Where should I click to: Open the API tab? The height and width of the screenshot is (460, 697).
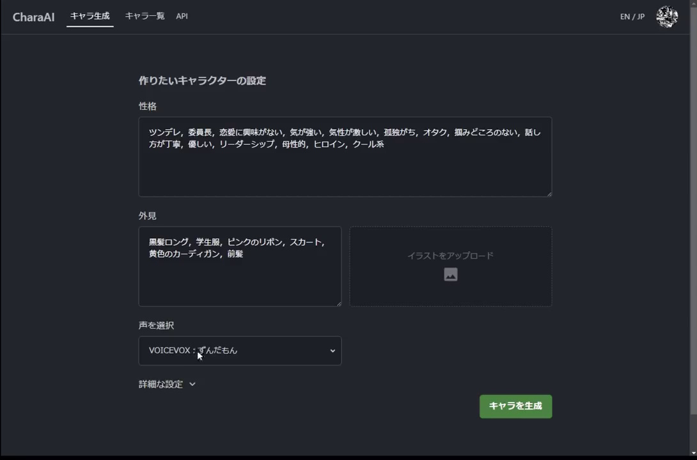click(182, 16)
